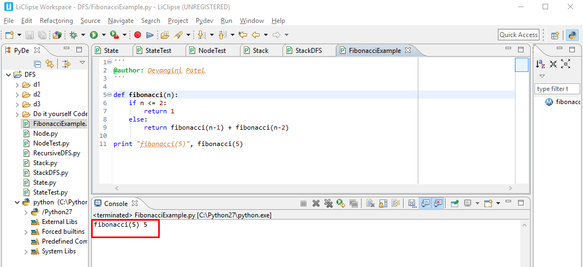The height and width of the screenshot is (267, 583).
Task: Click the type filter text field
Action: 556,89
